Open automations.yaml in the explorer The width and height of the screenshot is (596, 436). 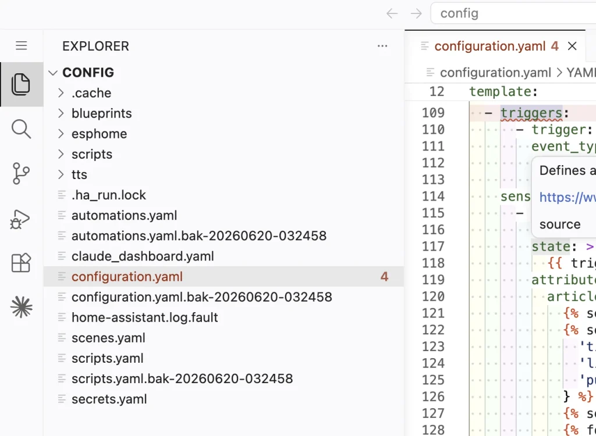pyautogui.click(x=223, y=215)
